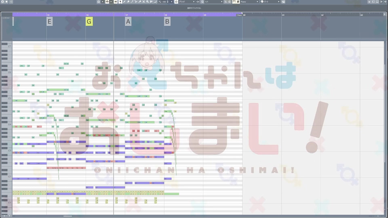Click the grid type icon beside グリッド
The image size is (388, 218).
coord(198,2)
